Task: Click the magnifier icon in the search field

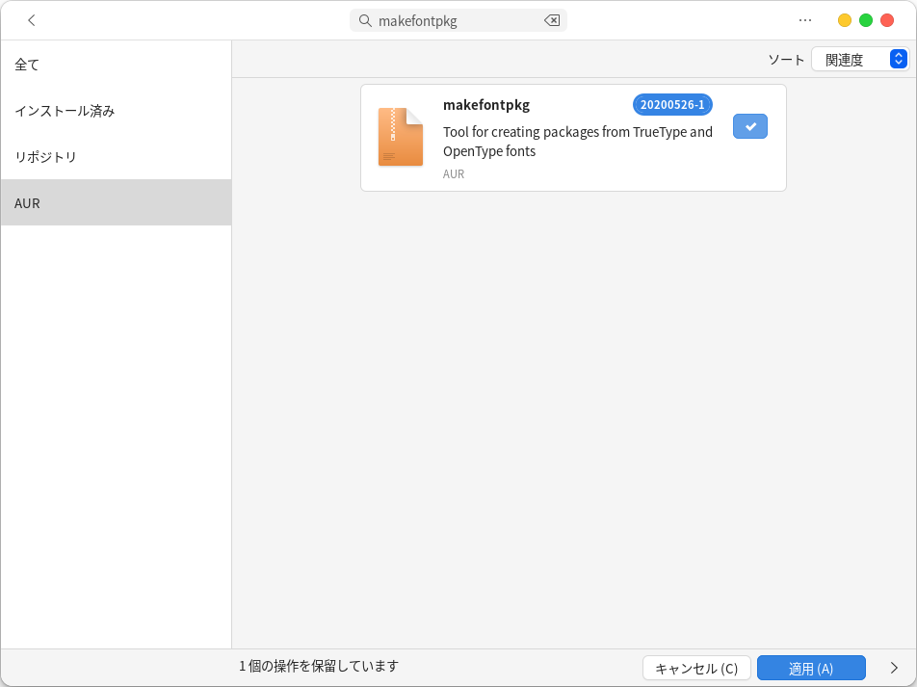Action: (x=365, y=20)
